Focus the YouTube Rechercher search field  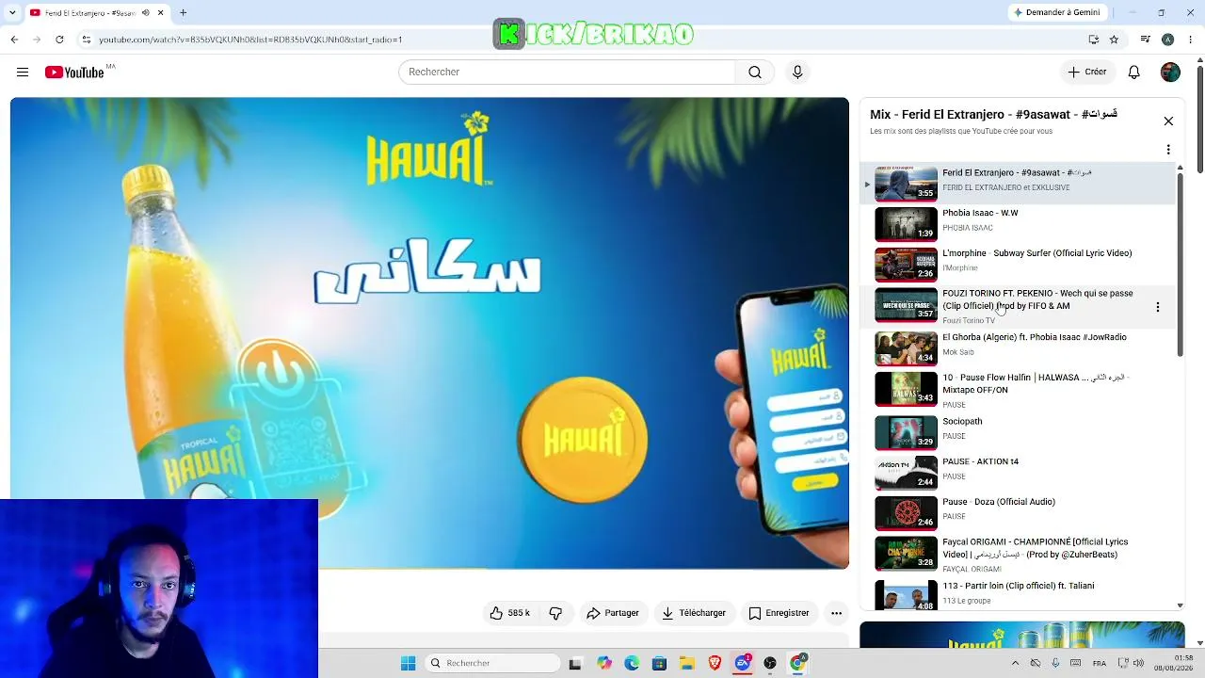567,73
